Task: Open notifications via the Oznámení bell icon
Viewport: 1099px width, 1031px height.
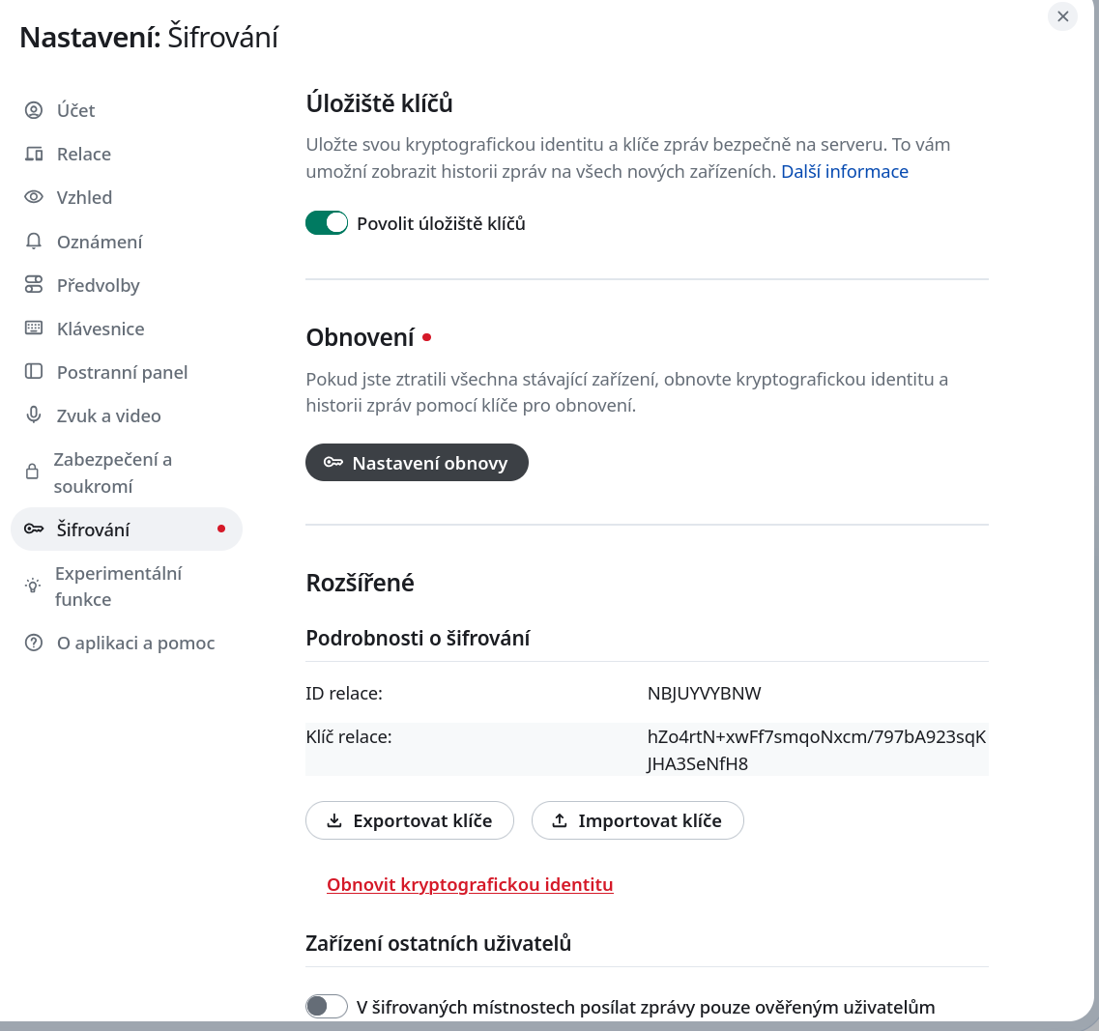Action: coord(34,241)
